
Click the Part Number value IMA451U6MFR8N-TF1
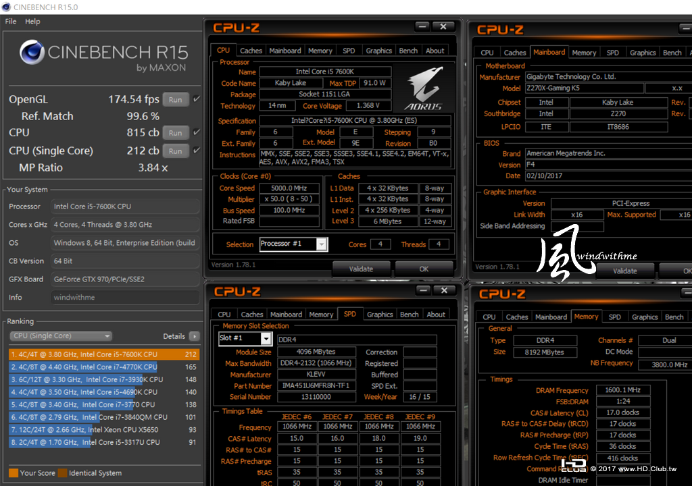coord(316,385)
